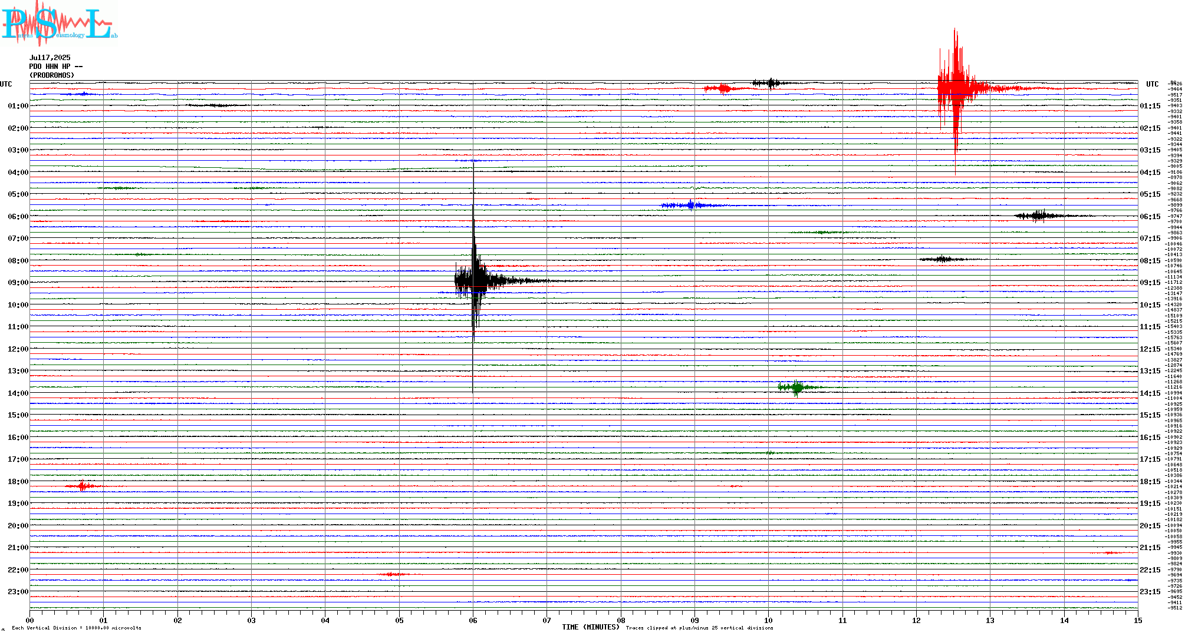Click the '09:00' hour label on left
The width and height of the screenshot is (1185, 636).
[x=18, y=283]
